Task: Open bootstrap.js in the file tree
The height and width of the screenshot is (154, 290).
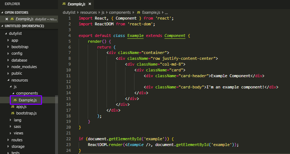Action: pos(26,113)
